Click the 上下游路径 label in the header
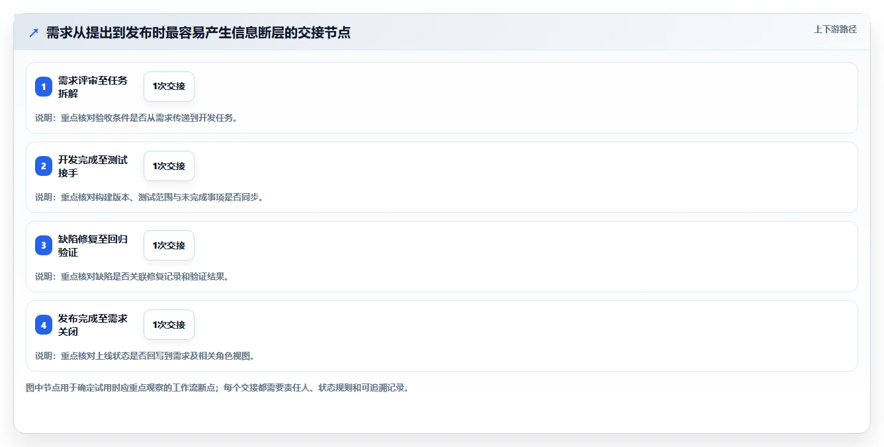884x447 pixels. pyautogui.click(x=835, y=29)
